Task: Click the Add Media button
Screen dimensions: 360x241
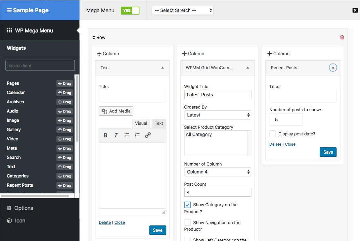Action: (x=116, y=111)
